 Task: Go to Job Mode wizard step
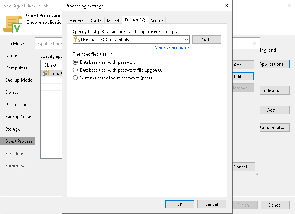15,43
